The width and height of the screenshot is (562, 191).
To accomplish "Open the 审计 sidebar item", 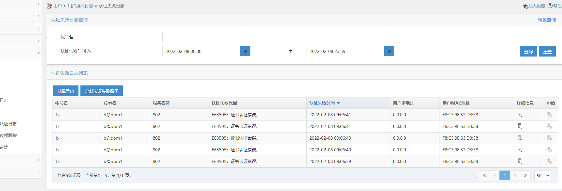I will (x=4, y=147).
